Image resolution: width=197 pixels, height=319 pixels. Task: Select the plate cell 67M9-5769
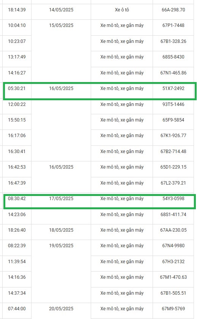pyautogui.click(x=173, y=311)
